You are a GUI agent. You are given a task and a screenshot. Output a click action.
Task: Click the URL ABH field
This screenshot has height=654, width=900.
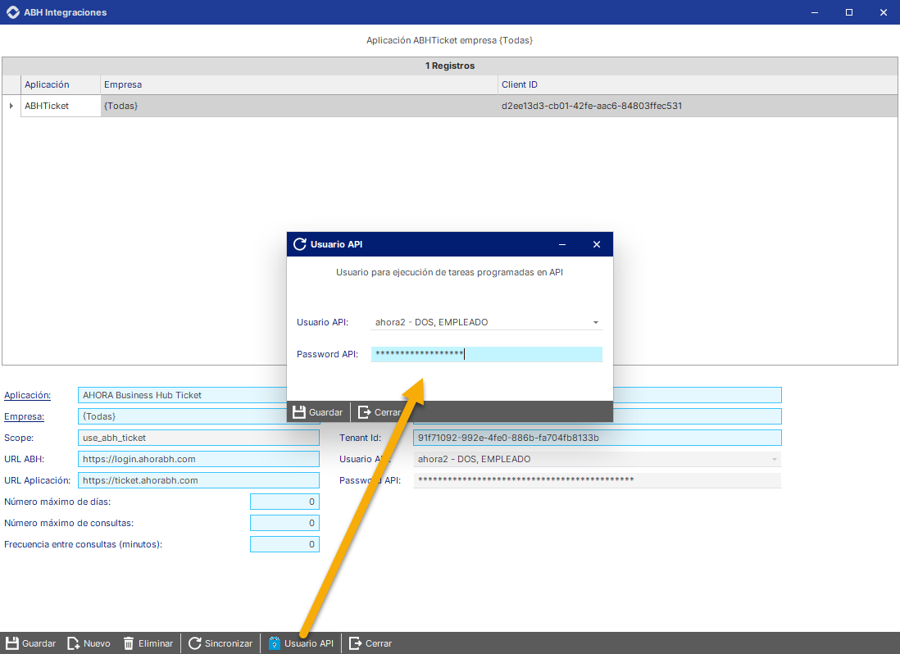pyautogui.click(x=198, y=459)
